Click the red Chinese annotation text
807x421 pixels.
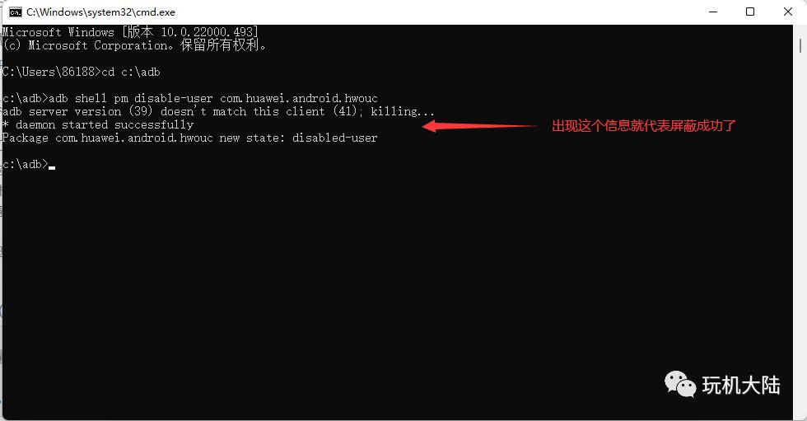(644, 125)
